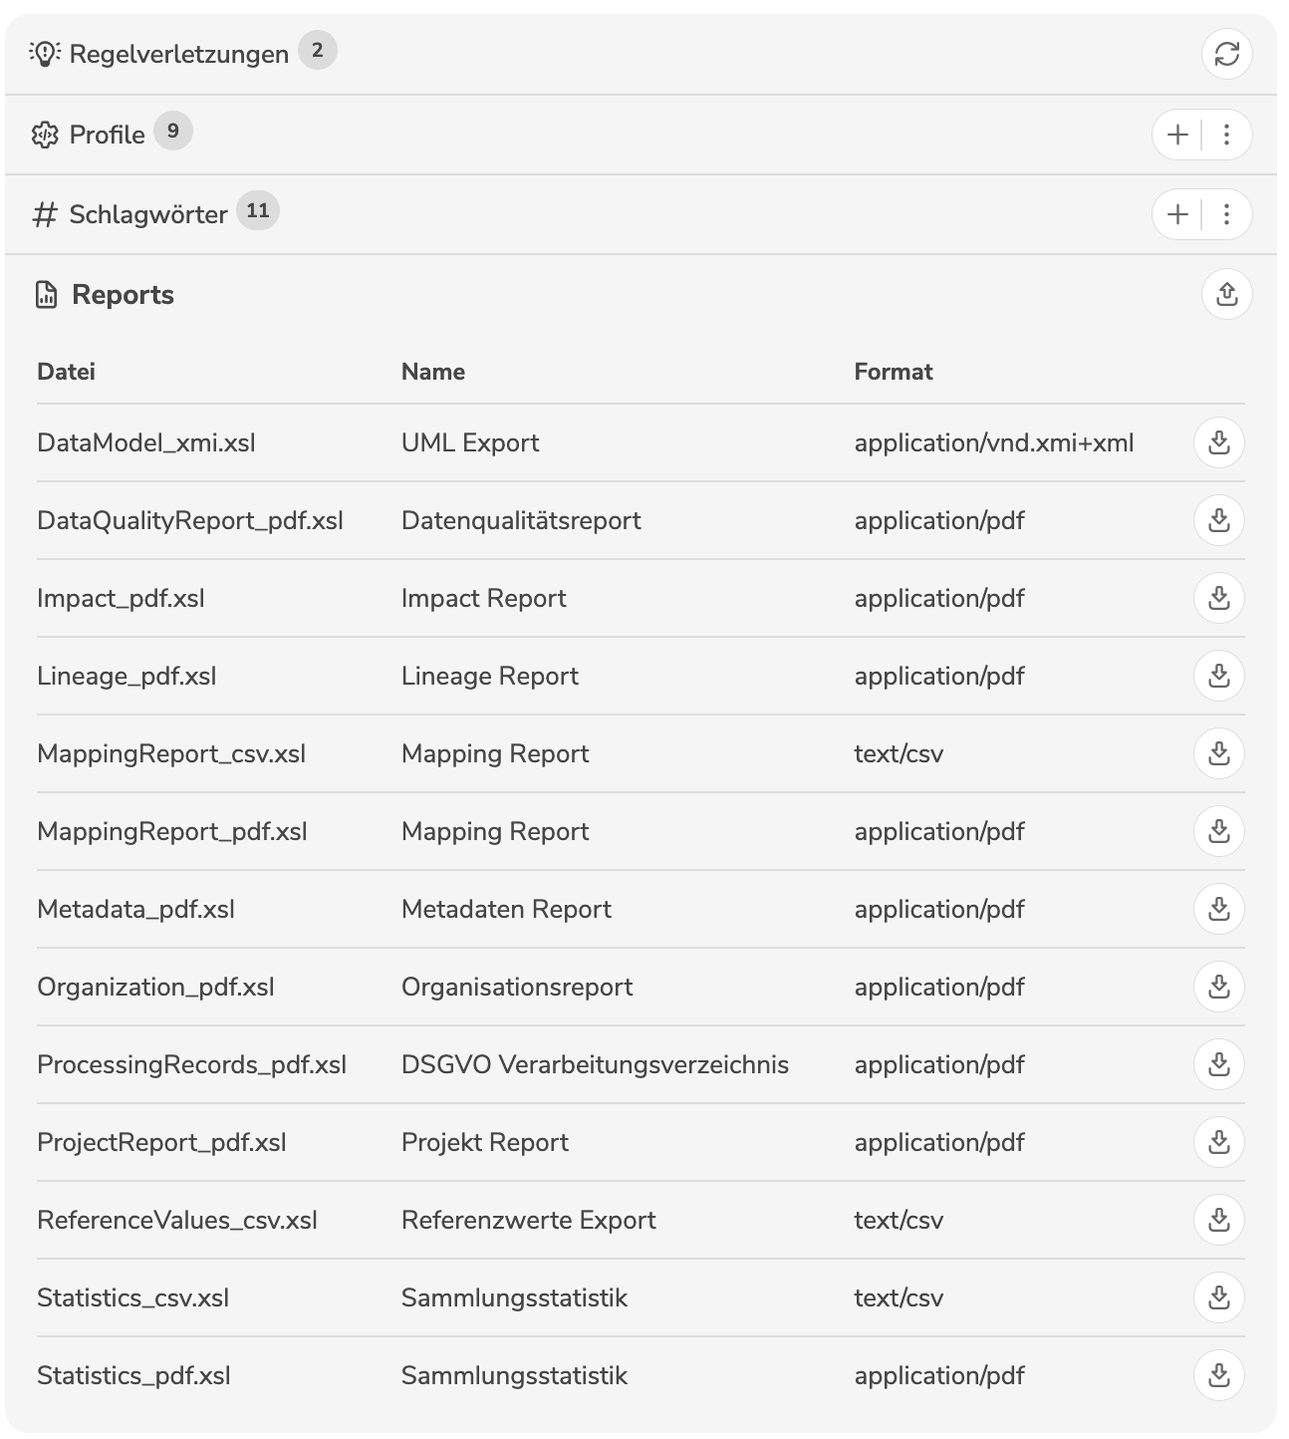Download MappingReport_csv.xsl
This screenshot has width=1289, height=1439.
[1218, 753]
